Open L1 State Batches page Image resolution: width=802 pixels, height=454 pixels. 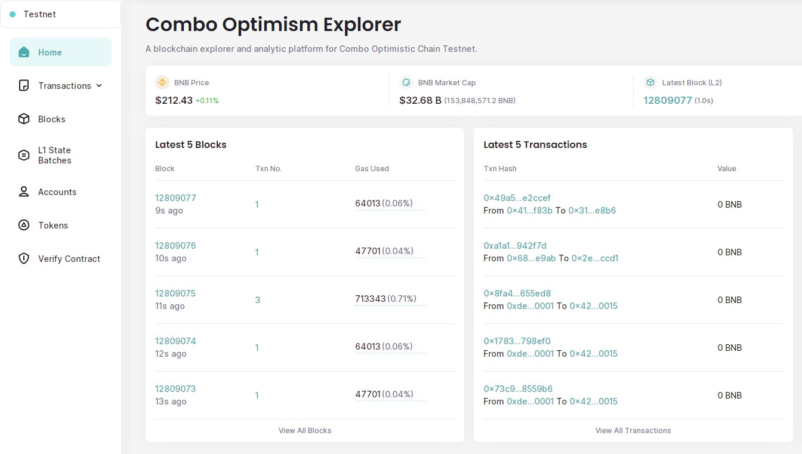[x=54, y=155]
